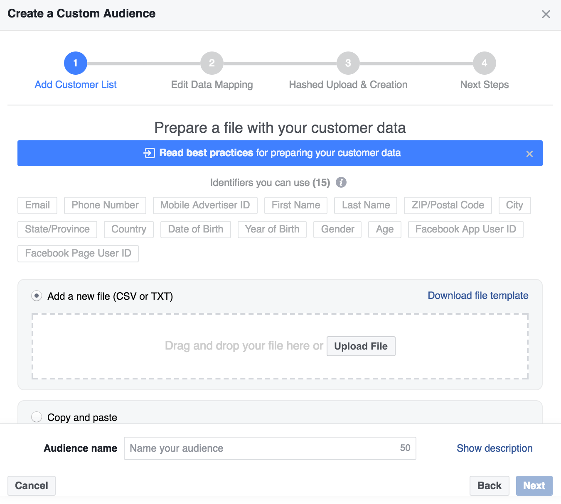561x504 pixels.
Task: Select the Add a new file radio button
Action: tap(37, 296)
